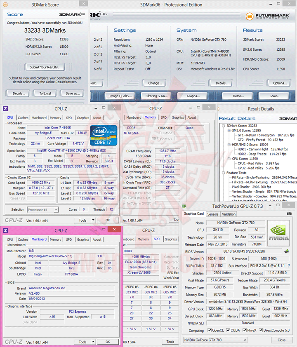Click BIOS Version V2.4B3 value

[x=71, y=293]
